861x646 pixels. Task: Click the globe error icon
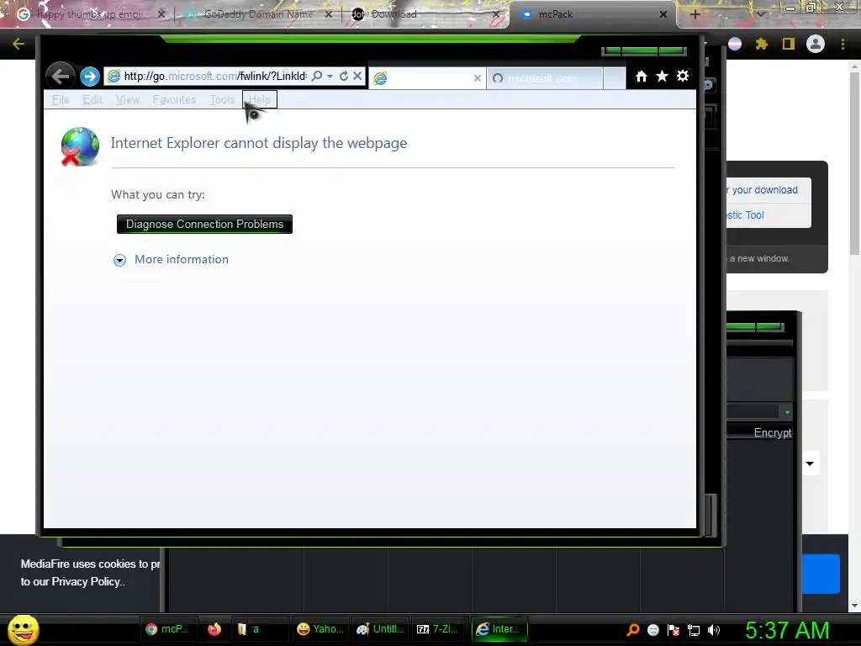pyautogui.click(x=80, y=146)
